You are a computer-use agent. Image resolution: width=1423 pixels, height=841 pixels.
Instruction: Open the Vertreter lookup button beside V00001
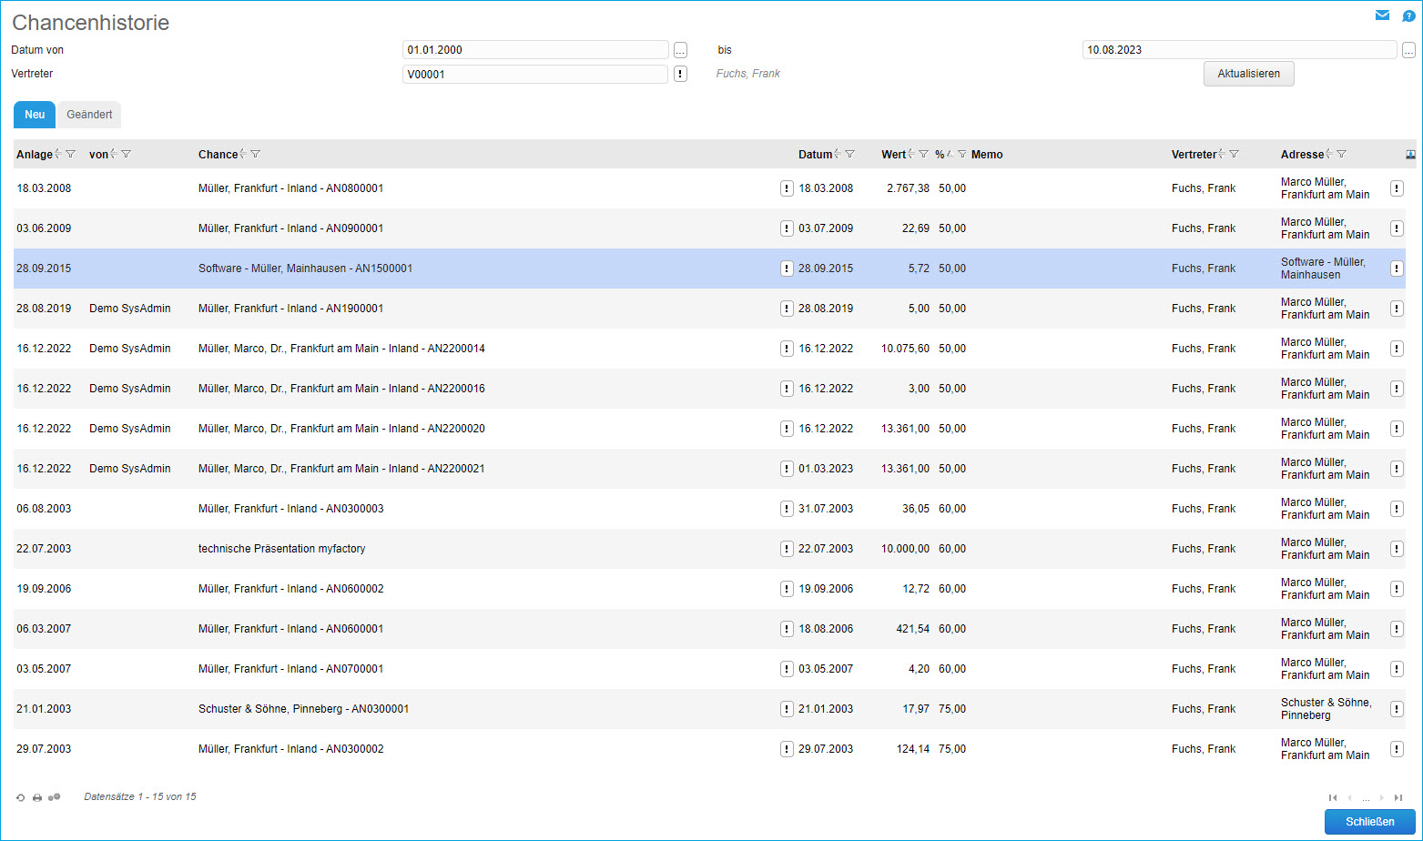pos(680,74)
